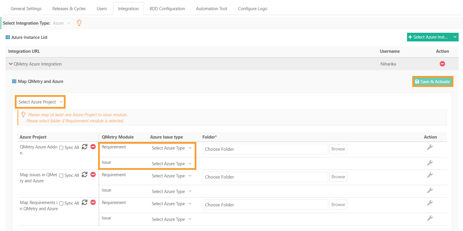Open the BDD Configuration tab
Screen dimensions: 463x231
click(167, 9)
